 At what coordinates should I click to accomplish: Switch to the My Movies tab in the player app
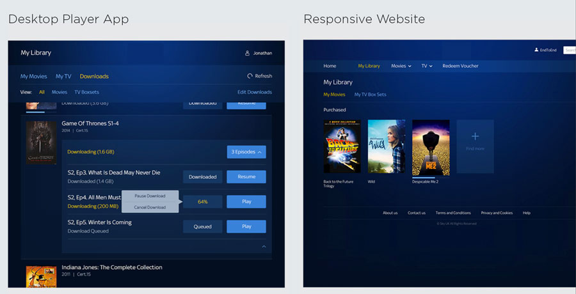(x=33, y=76)
